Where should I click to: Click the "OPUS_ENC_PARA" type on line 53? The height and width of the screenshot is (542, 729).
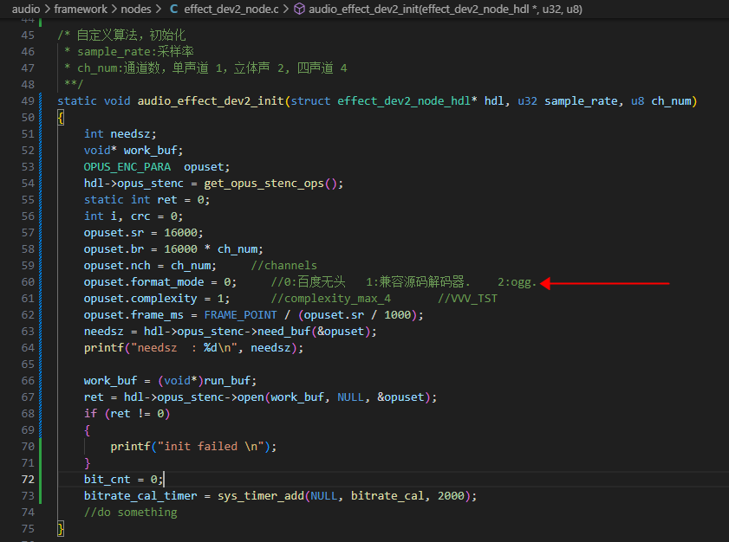click(127, 167)
